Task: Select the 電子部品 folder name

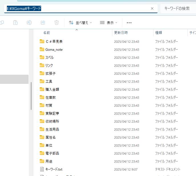Action: (x=52, y=153)
